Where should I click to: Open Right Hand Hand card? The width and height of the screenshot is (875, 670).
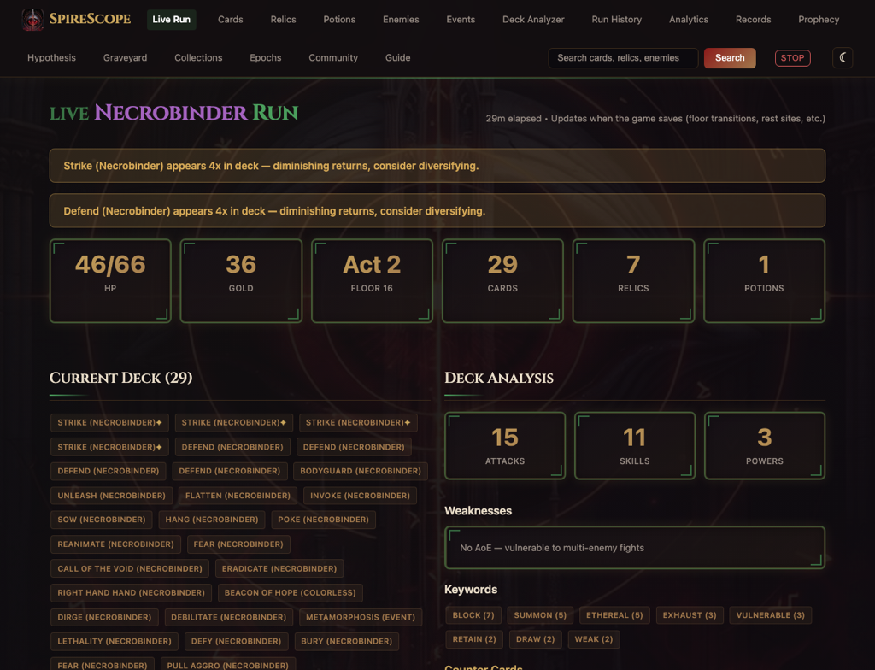click(x=131, y=593)
